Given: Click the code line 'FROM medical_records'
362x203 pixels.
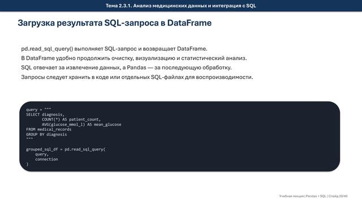Looking at the screenshot, I should (x=49, y=129).
